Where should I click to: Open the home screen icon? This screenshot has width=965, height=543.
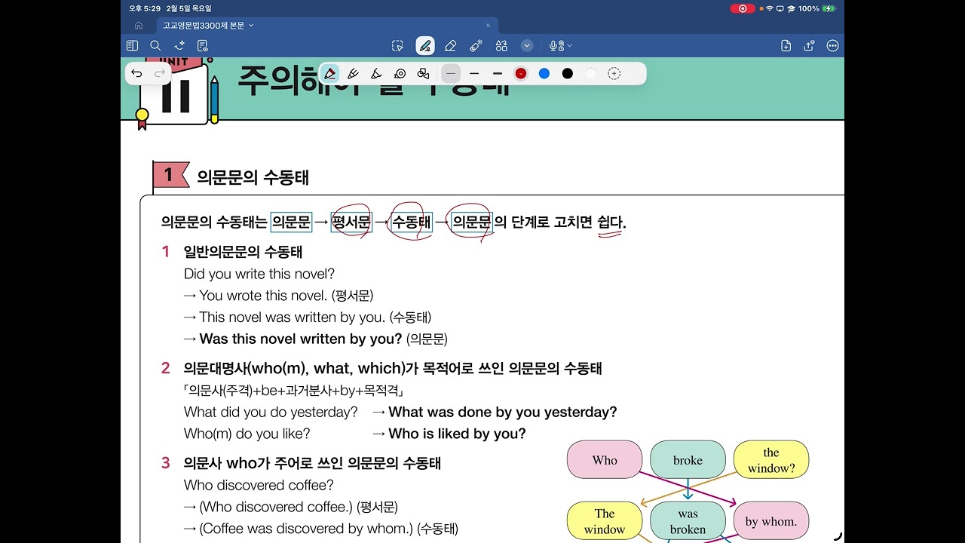coord(139,25)
